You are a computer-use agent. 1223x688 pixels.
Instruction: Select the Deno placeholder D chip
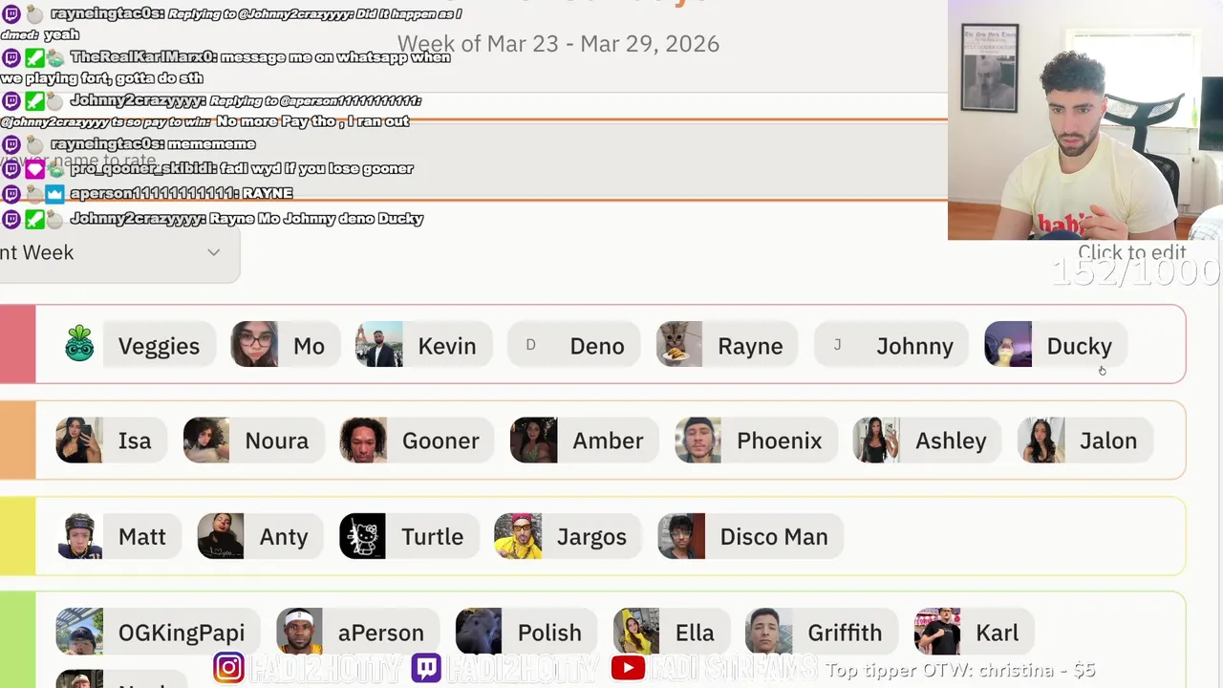(572, 345)
